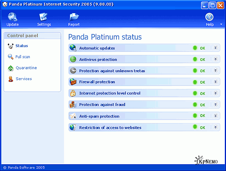Click the 'Anti-spam protection' text

[99, 116]
